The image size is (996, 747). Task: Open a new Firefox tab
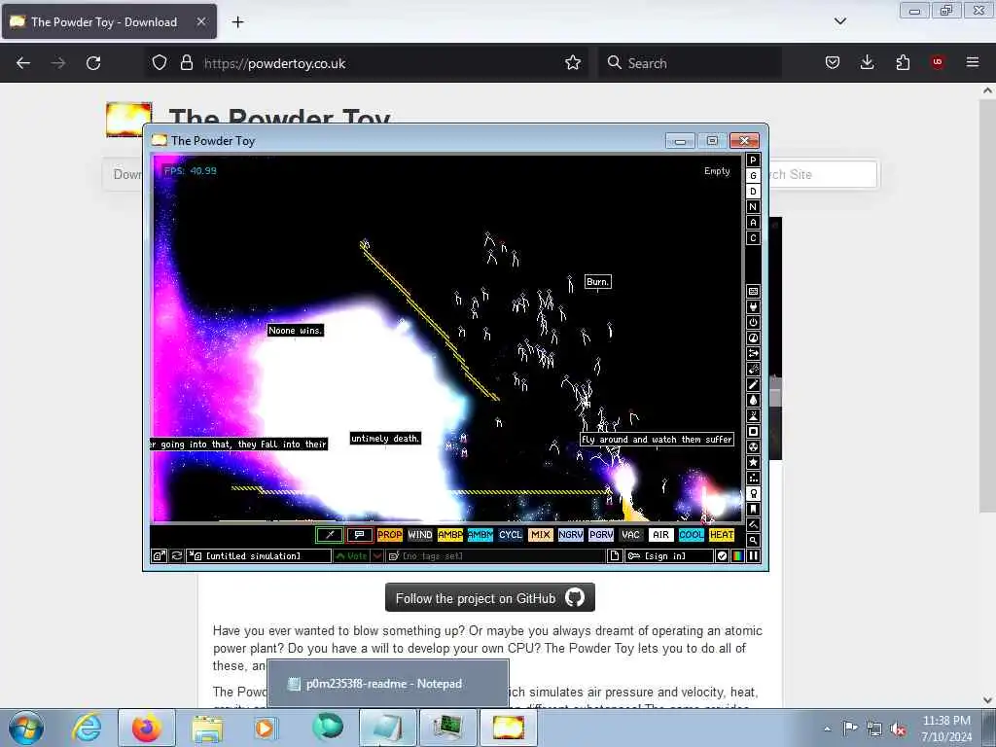(237, 21)
